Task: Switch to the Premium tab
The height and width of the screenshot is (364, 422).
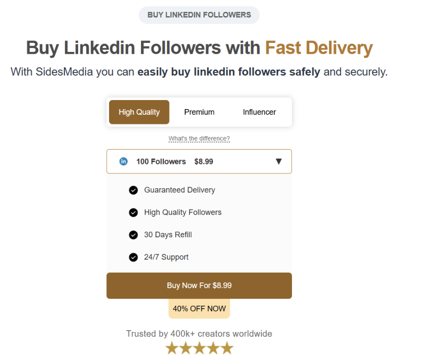Action: pyautogui.click(x=199, y=112)
